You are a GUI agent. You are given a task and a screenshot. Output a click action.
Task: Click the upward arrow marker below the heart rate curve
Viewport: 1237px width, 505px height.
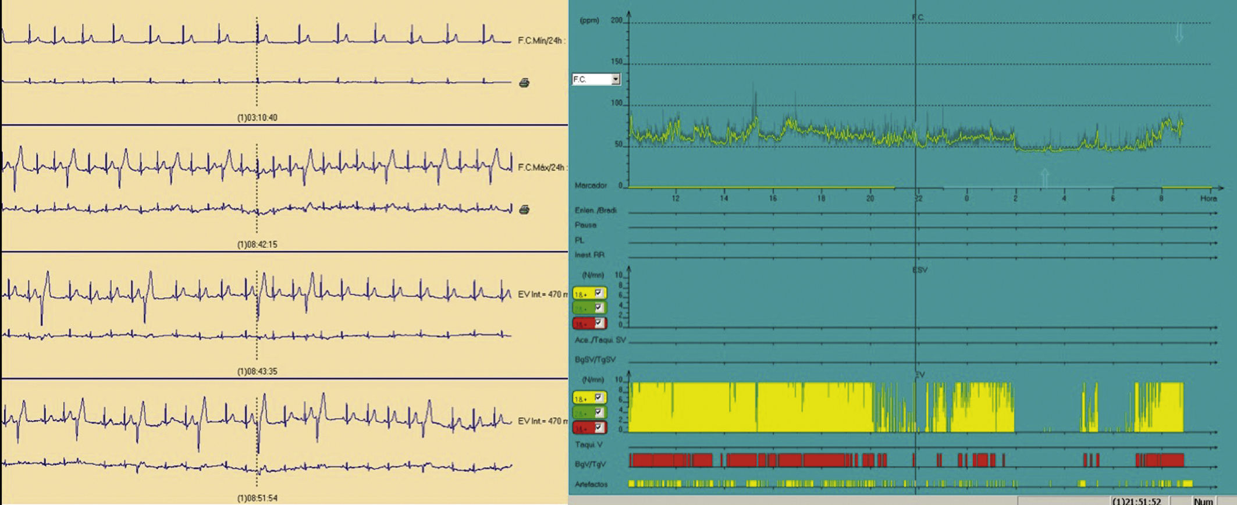click(x=1044, y=177)
